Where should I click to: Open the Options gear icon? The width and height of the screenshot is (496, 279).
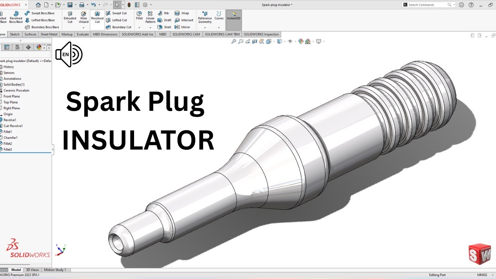145,5
